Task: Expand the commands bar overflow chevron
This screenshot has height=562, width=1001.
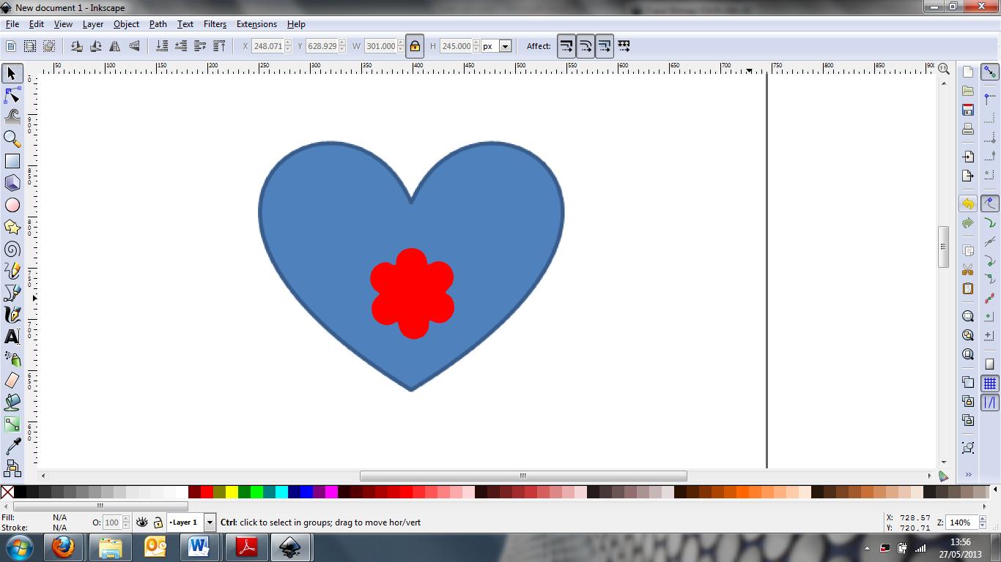Action: (968, 475)
